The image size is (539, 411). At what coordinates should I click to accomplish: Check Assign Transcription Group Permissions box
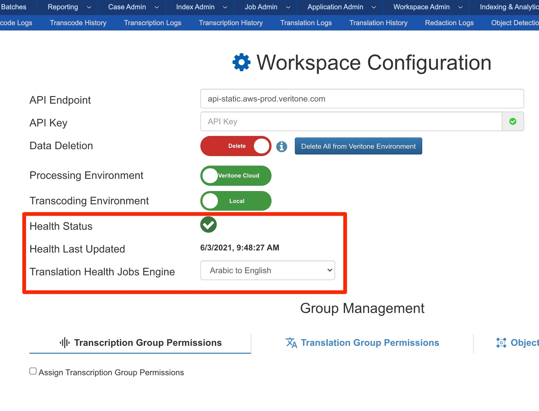tap(33, 371)
